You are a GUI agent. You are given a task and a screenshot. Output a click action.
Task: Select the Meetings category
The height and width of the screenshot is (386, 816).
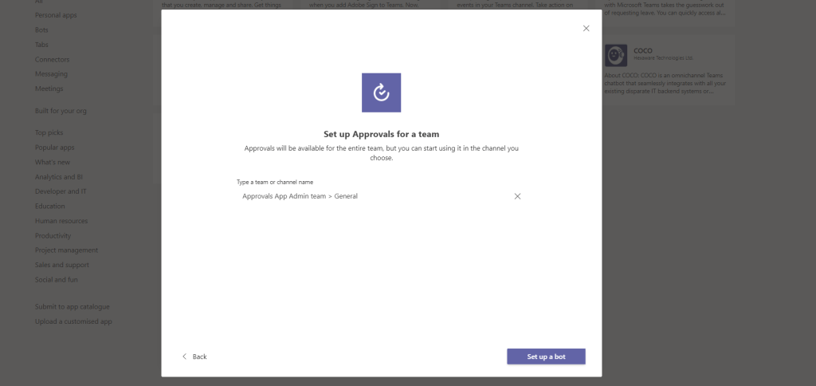(x=49, y=89)
